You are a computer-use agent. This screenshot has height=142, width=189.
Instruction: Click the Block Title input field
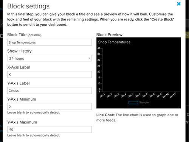click(50, 42)
